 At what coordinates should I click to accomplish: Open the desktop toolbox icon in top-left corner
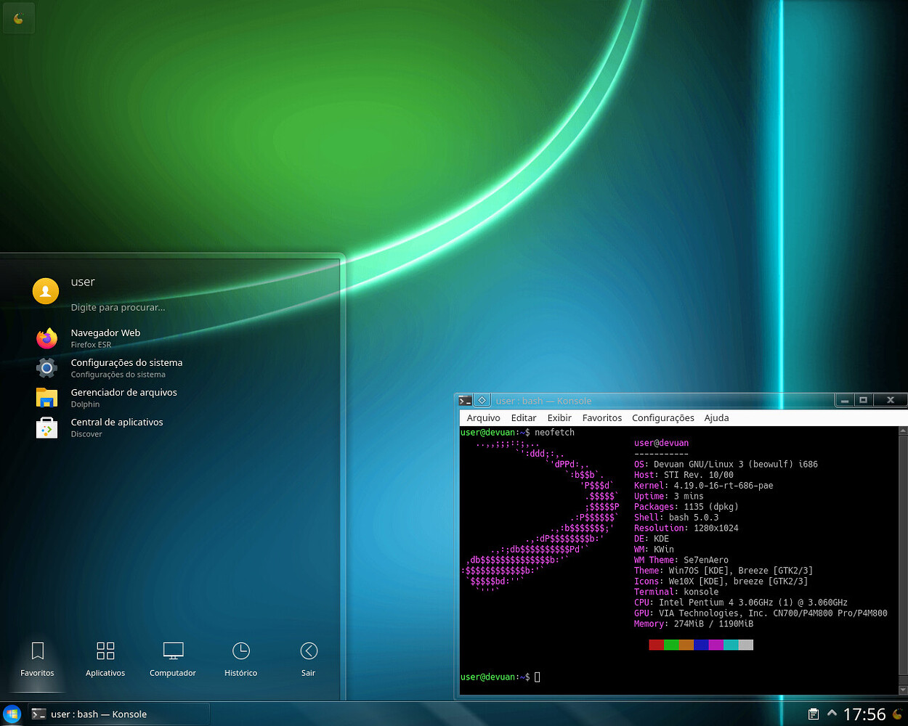(18, 19)
